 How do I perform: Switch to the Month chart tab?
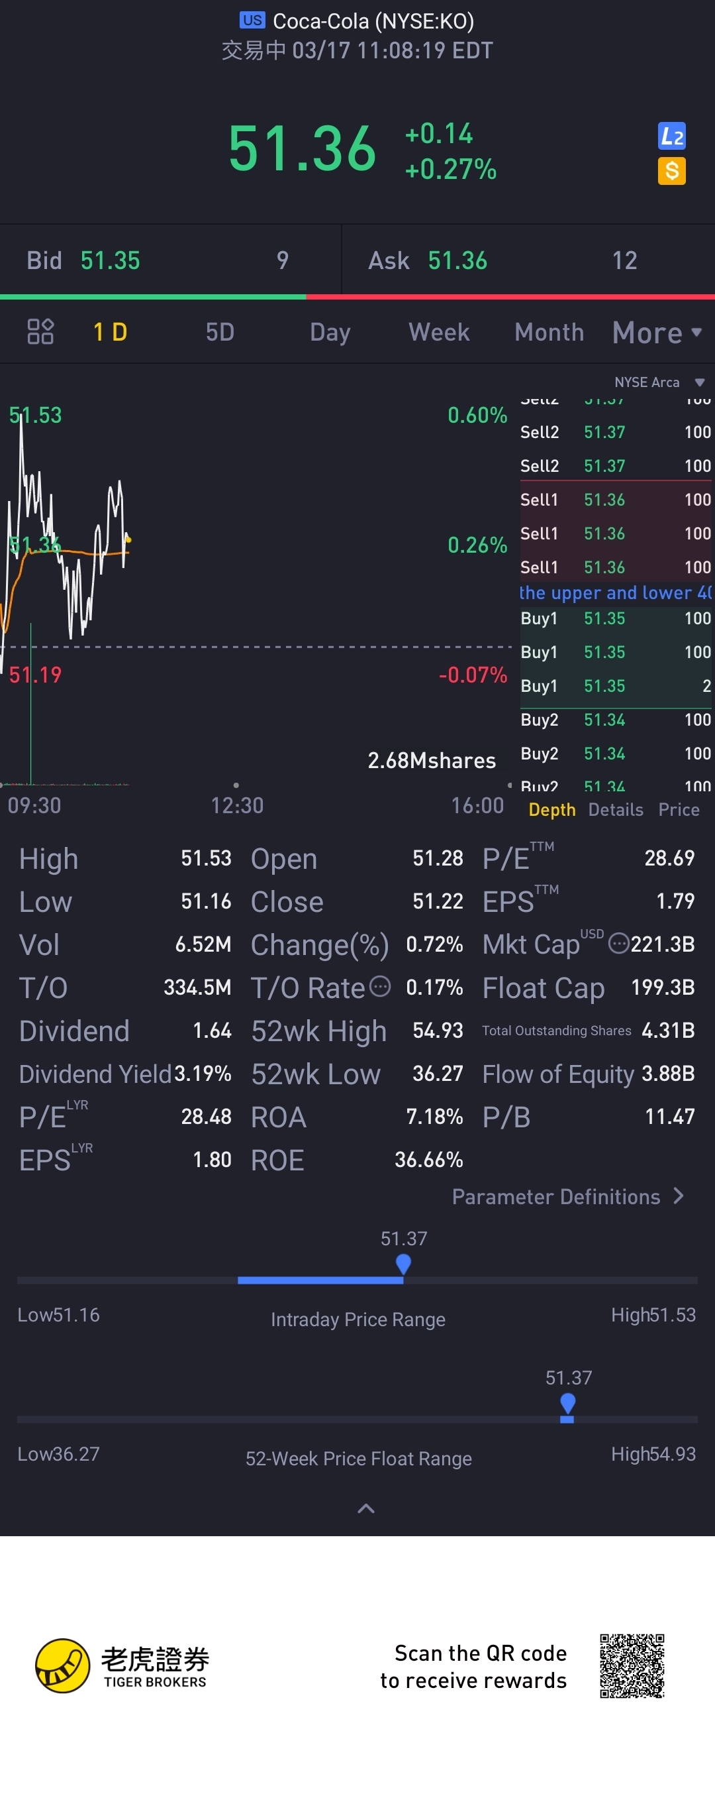549,332
